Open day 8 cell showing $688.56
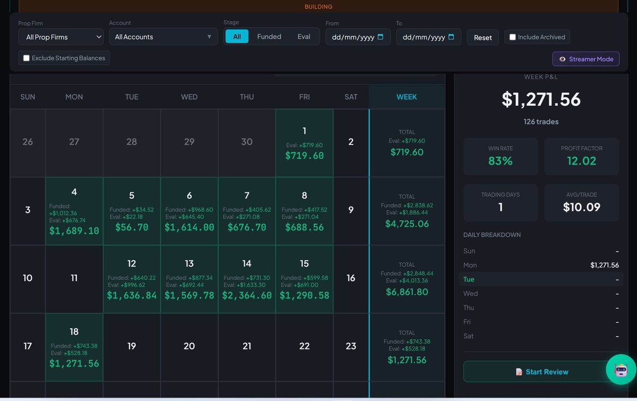Screen dimensions: 637x401 (304, 211)
